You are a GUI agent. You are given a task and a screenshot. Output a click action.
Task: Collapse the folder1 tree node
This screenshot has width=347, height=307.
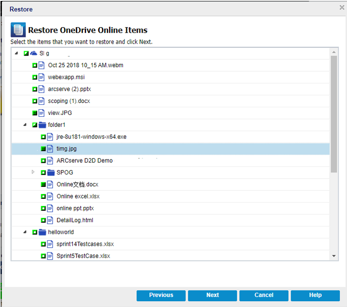point(25,125)
